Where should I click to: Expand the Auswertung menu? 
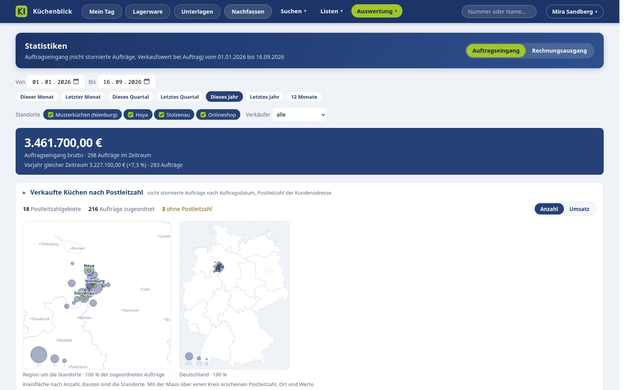click(x=377, y=11)
